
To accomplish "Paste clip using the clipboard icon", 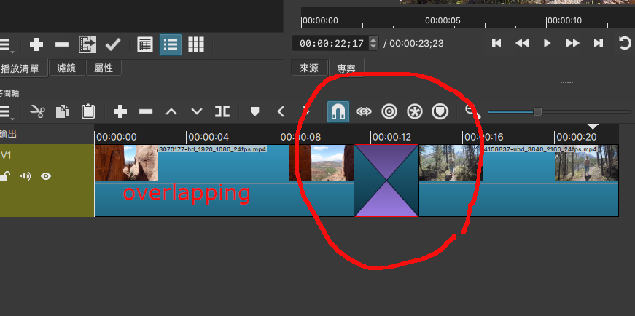I will pos(88,111).
